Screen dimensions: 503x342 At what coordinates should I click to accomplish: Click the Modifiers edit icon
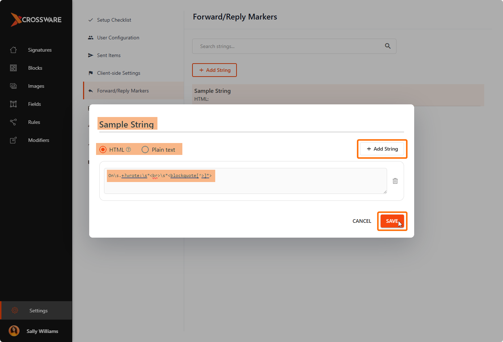pyautogui.click(x=13, y=140)
